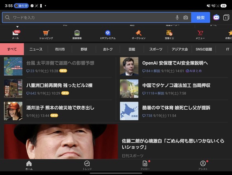Open the AI assistant robot icon
This screenshot has width=232, height=175.
216,17
